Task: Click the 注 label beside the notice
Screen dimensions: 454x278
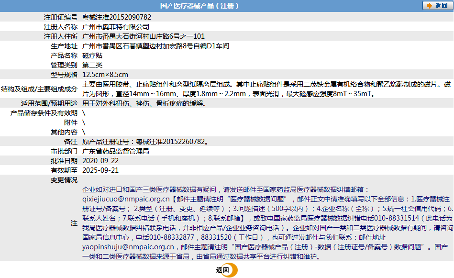Action: tap(74, 223)
